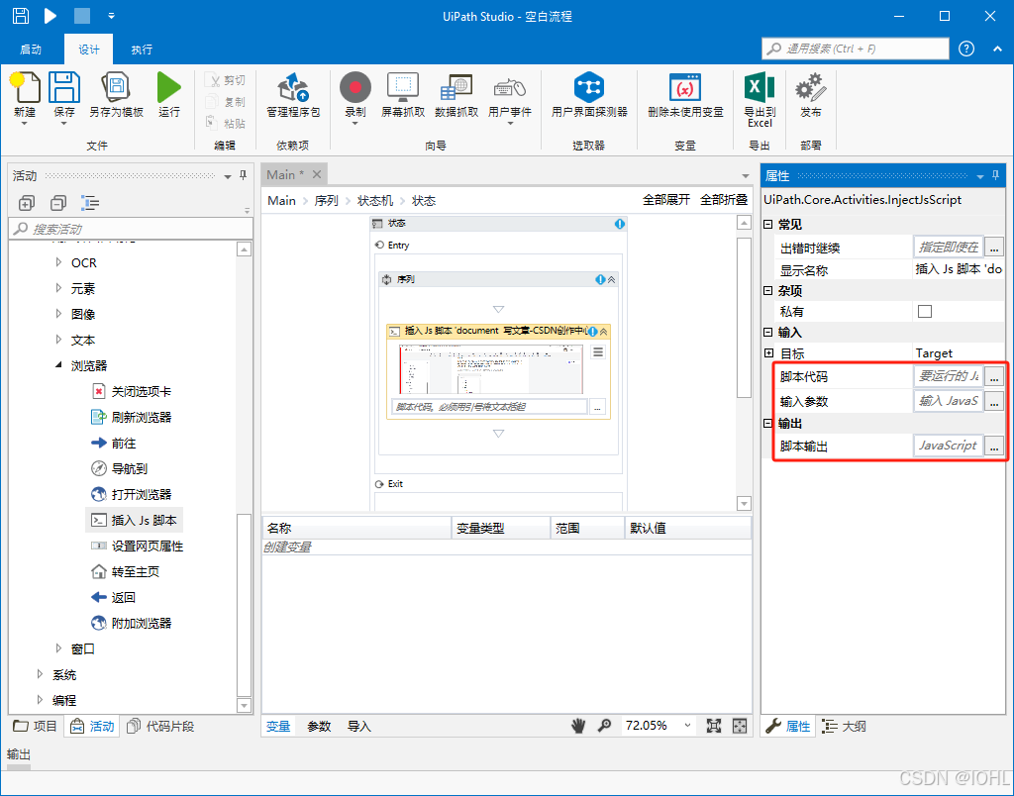Viewport: 1014px width, 796px height.
Task: Close the Main tab
Action: pyautogui.click(x=316, y=174)
